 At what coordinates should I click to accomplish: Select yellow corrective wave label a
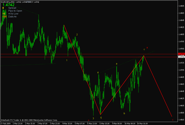pos(117,64)
